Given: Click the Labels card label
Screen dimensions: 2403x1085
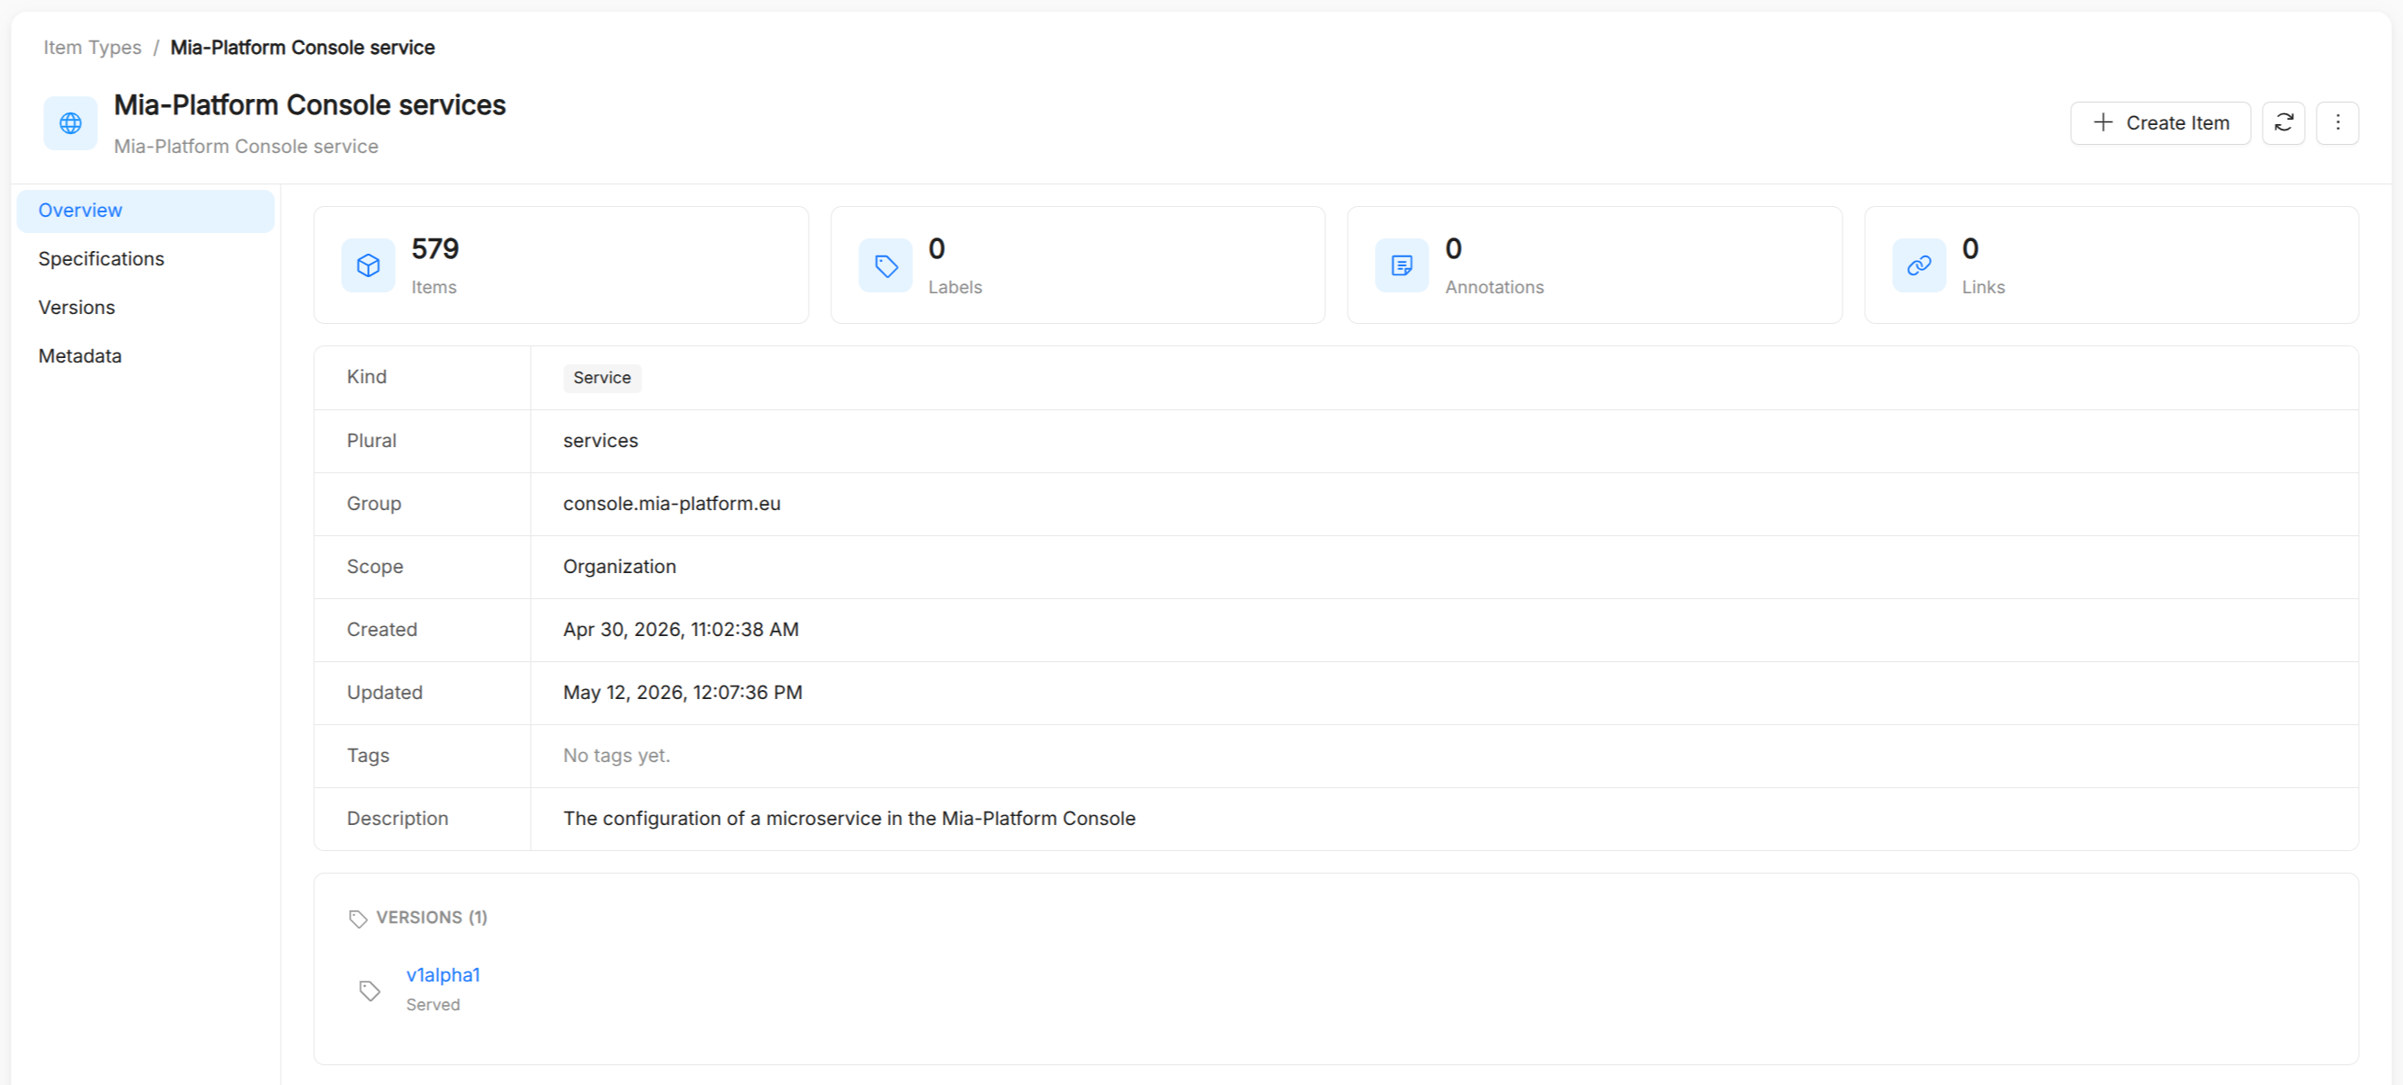Looking at the screenshot, I should [955, 287].
